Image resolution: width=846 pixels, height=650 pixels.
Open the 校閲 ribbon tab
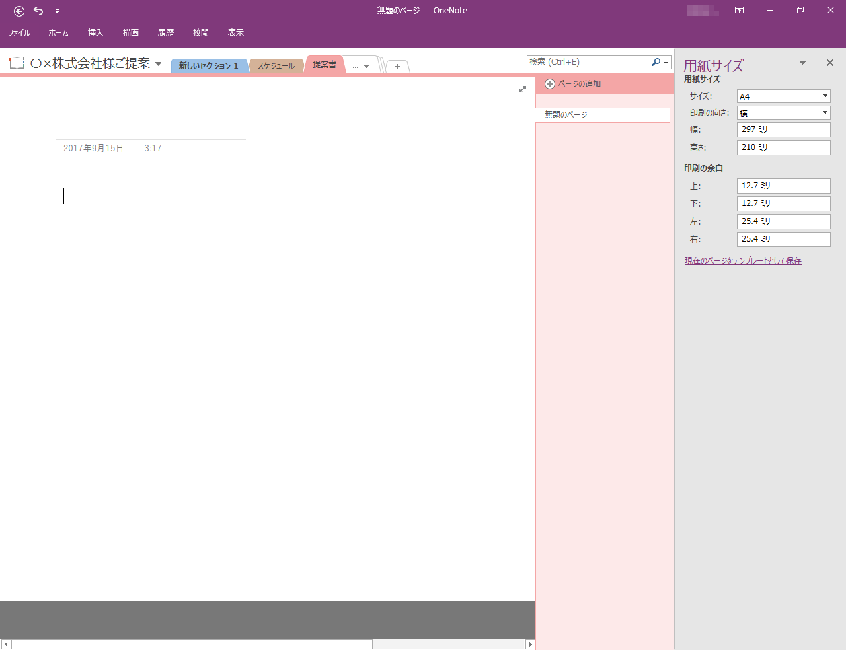tap(201, 33)
